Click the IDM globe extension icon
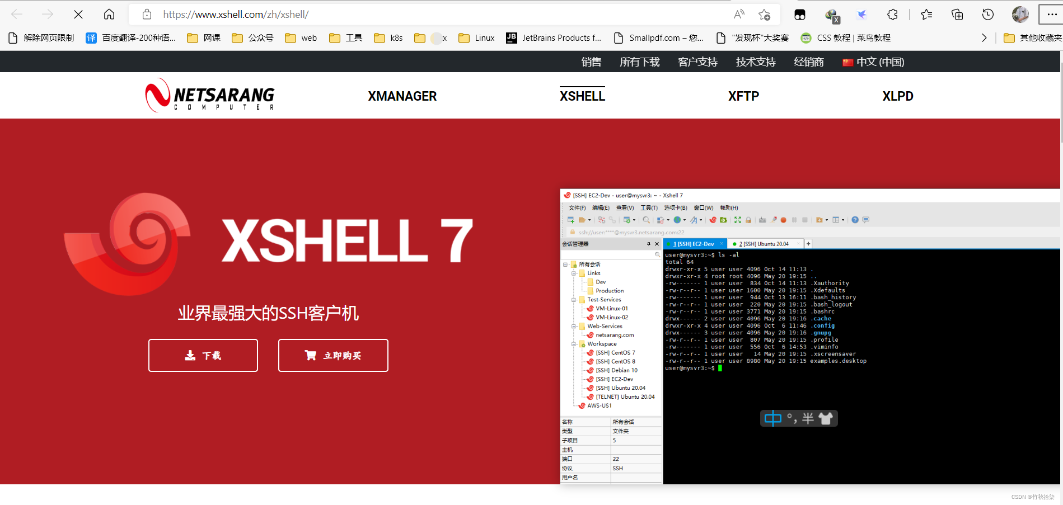The width and height of the screenshot is (1063, 505). coord(832,15)
